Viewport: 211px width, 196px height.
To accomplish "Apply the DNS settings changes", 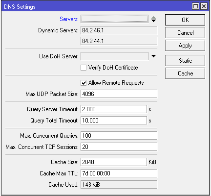I will coord(185,46).
